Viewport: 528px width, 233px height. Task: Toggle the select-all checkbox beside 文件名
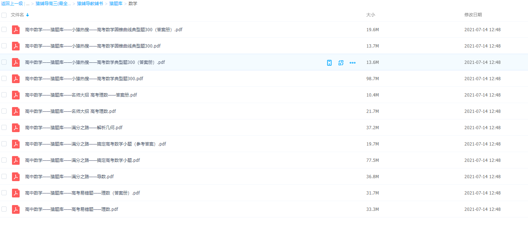point(4,15)
